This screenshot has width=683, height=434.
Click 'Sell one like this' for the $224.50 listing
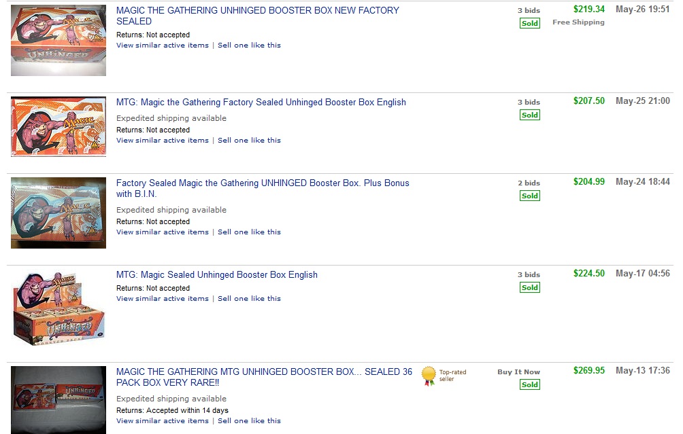click(x=249, y=299)
